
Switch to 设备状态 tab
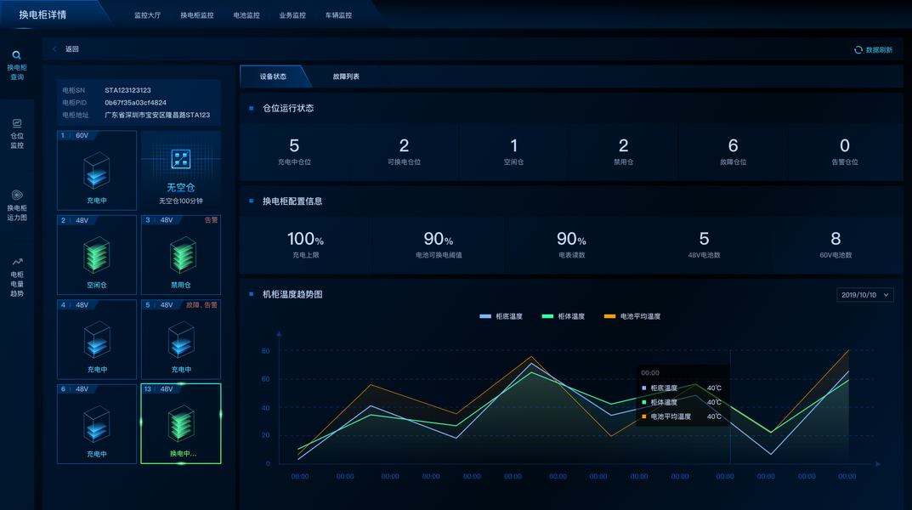[x=273, y=76]
